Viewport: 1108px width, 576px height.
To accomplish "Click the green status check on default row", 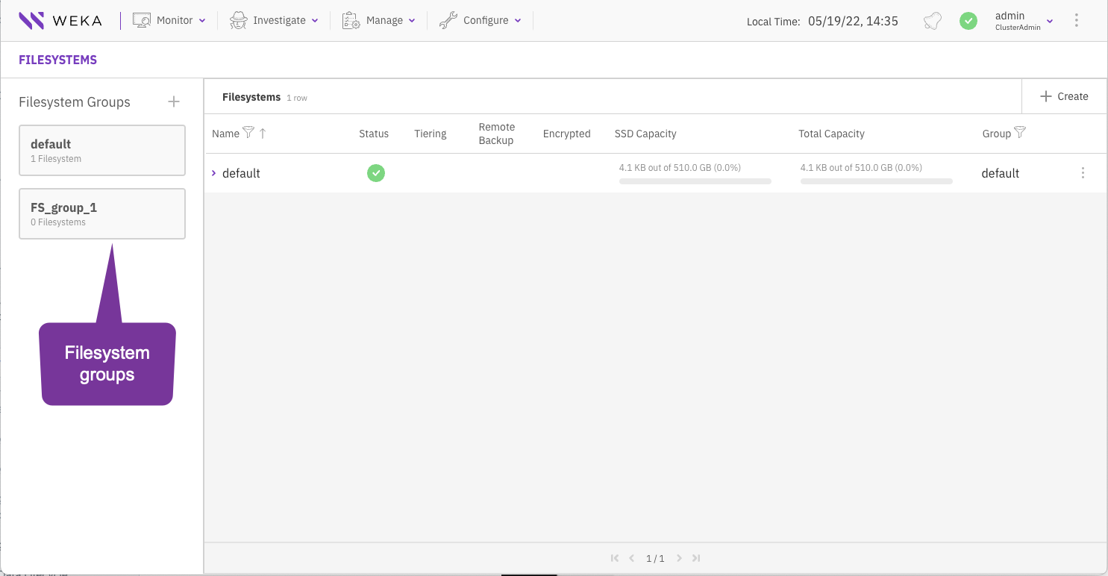I will click(x=376, y=172).
